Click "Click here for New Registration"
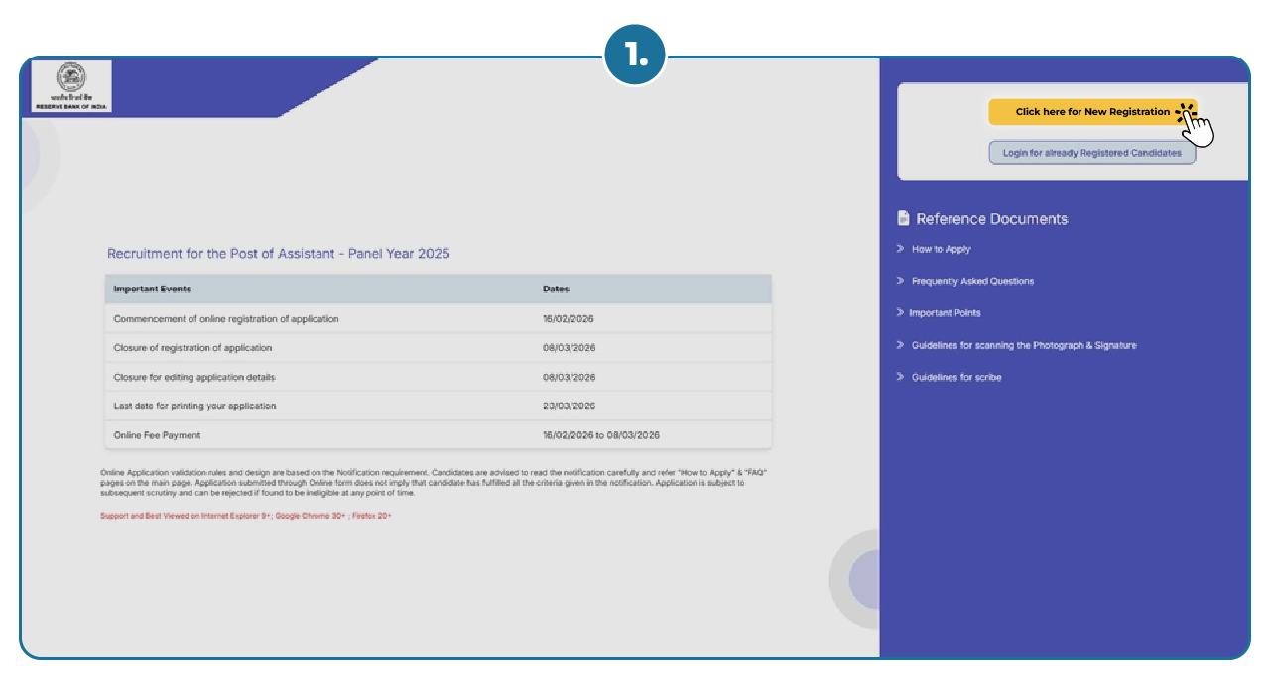The image size is (1270, 696). (x=1086, y=111)
